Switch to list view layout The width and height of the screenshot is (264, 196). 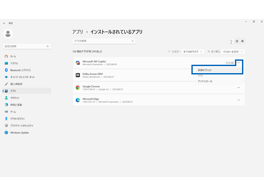(231, 41)
